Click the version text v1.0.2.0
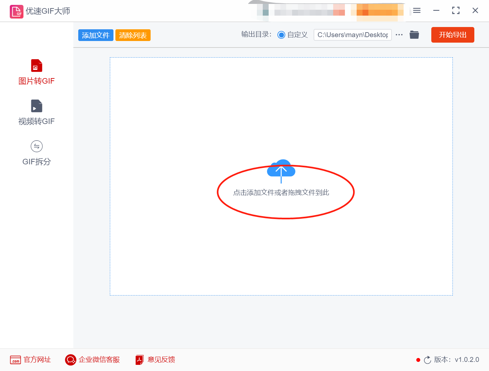Viewport: 489px width, 371px height. 467,360
